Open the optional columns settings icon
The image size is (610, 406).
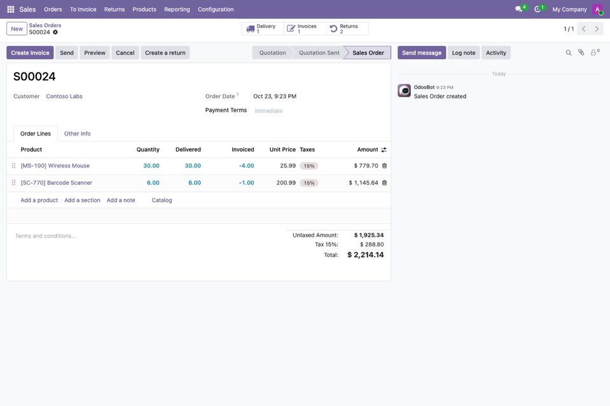(384, 149)
